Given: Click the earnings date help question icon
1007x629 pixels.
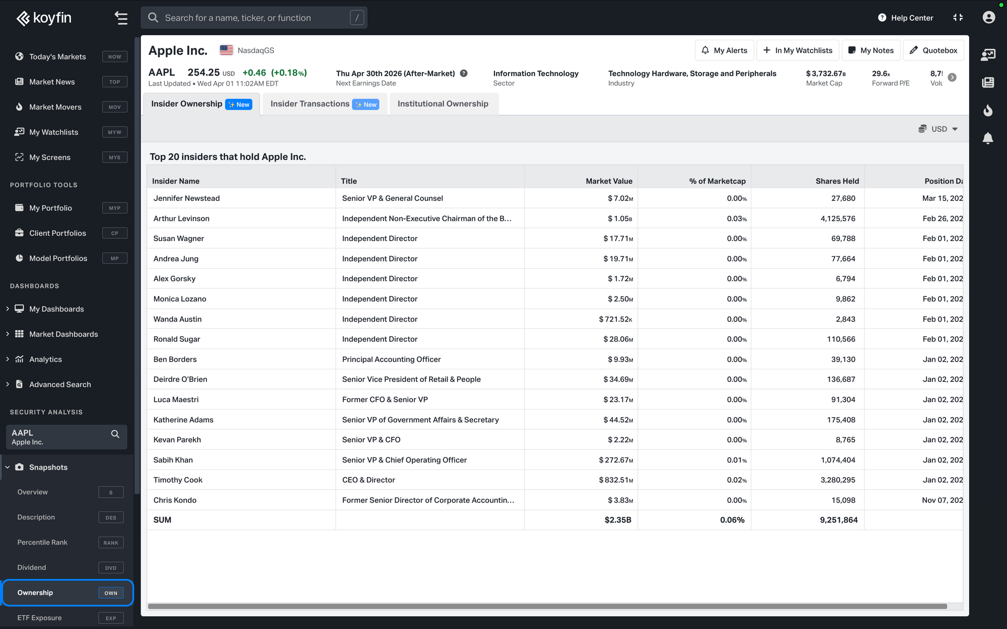Looking at the screenshot, I should point(464,73).
